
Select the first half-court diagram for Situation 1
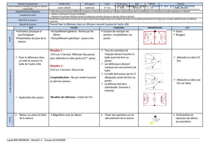point(153,61)
